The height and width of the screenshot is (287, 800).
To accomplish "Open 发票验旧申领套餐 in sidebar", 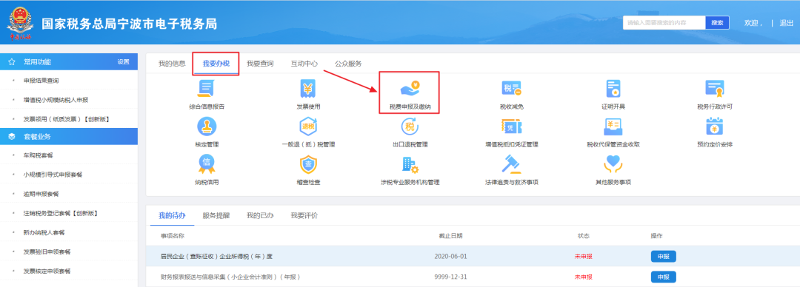I will click(47, 251).
